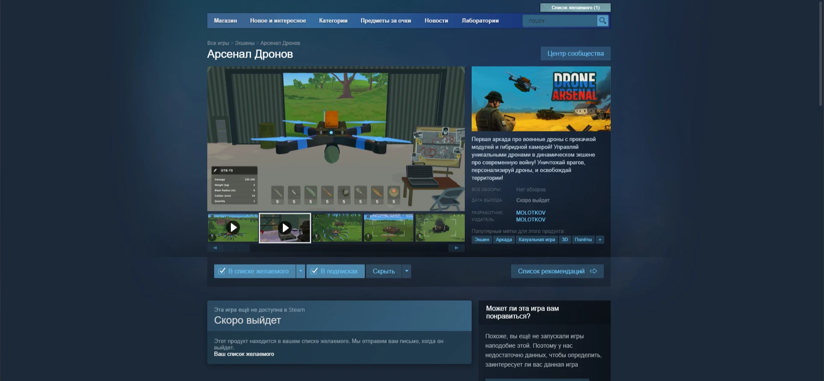Screen dimensions: 824x381
Task: Play the second selected video thumbnail
Action: [285, 228]
